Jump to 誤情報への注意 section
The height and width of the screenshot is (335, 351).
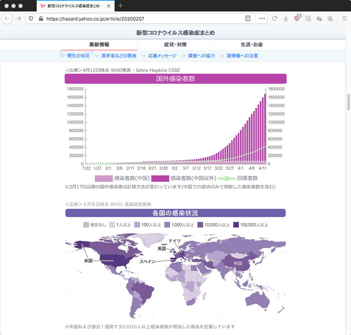[242, 56]
